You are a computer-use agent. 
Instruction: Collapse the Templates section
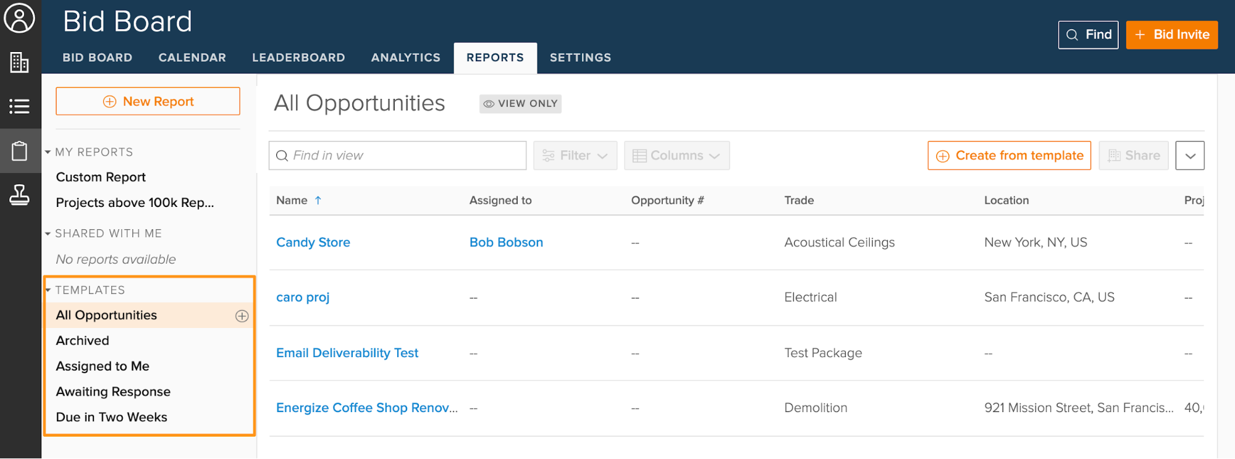pyautogui.click(x=48, y=290)
